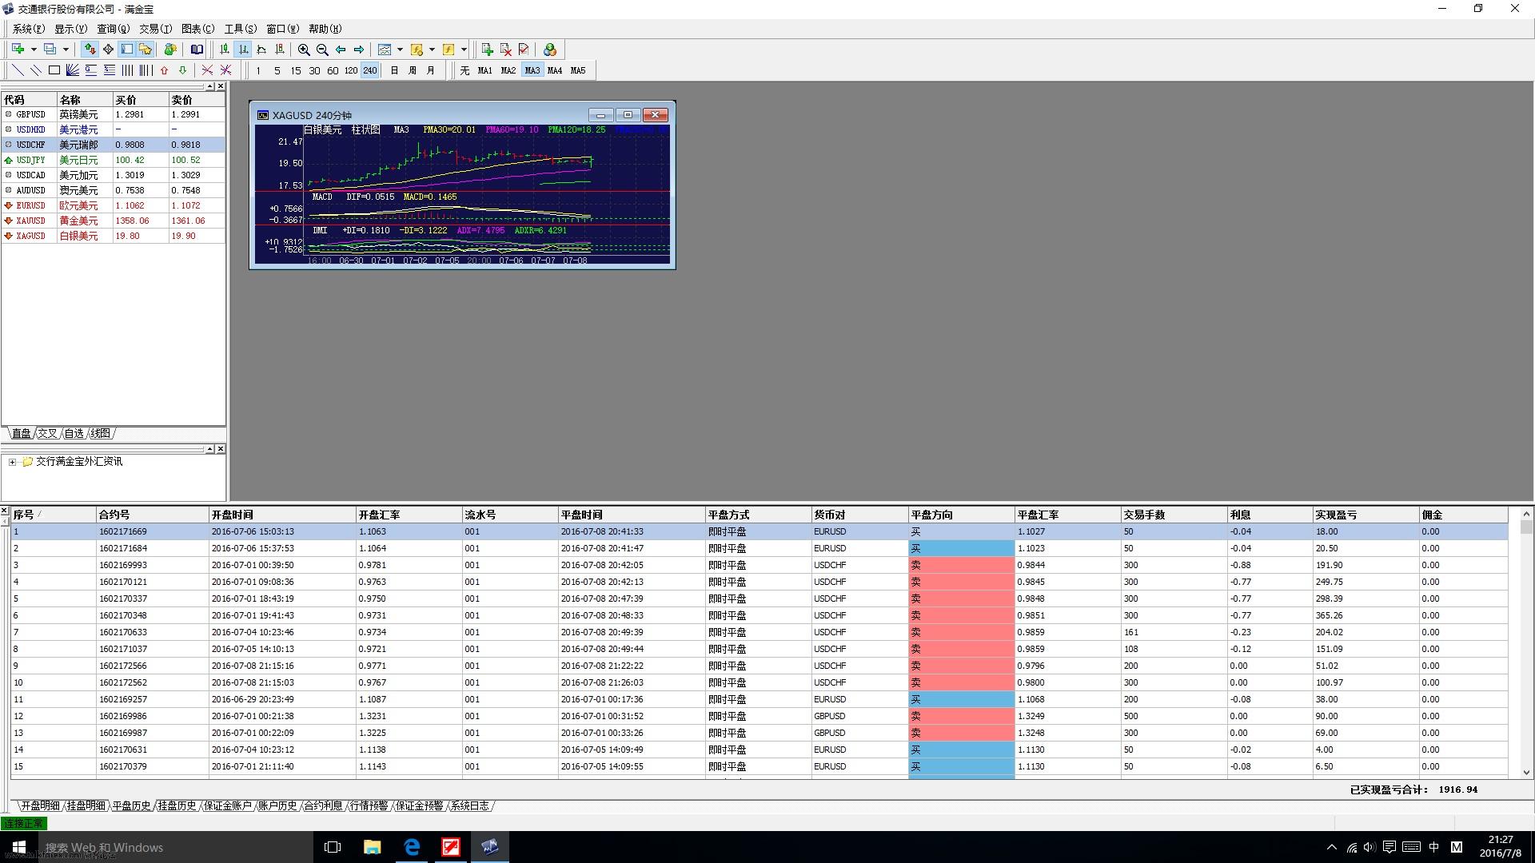Switch to the 自选 quotes tab
1535x863 pixels.
[x=74, y=433]
